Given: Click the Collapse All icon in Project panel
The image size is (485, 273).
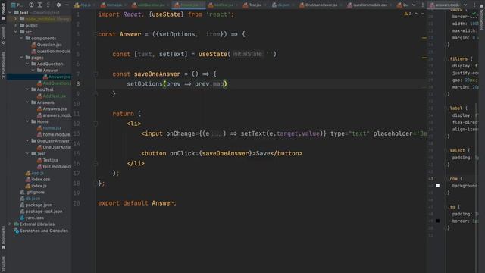Looking at the screenshot, I should point(48,5).
